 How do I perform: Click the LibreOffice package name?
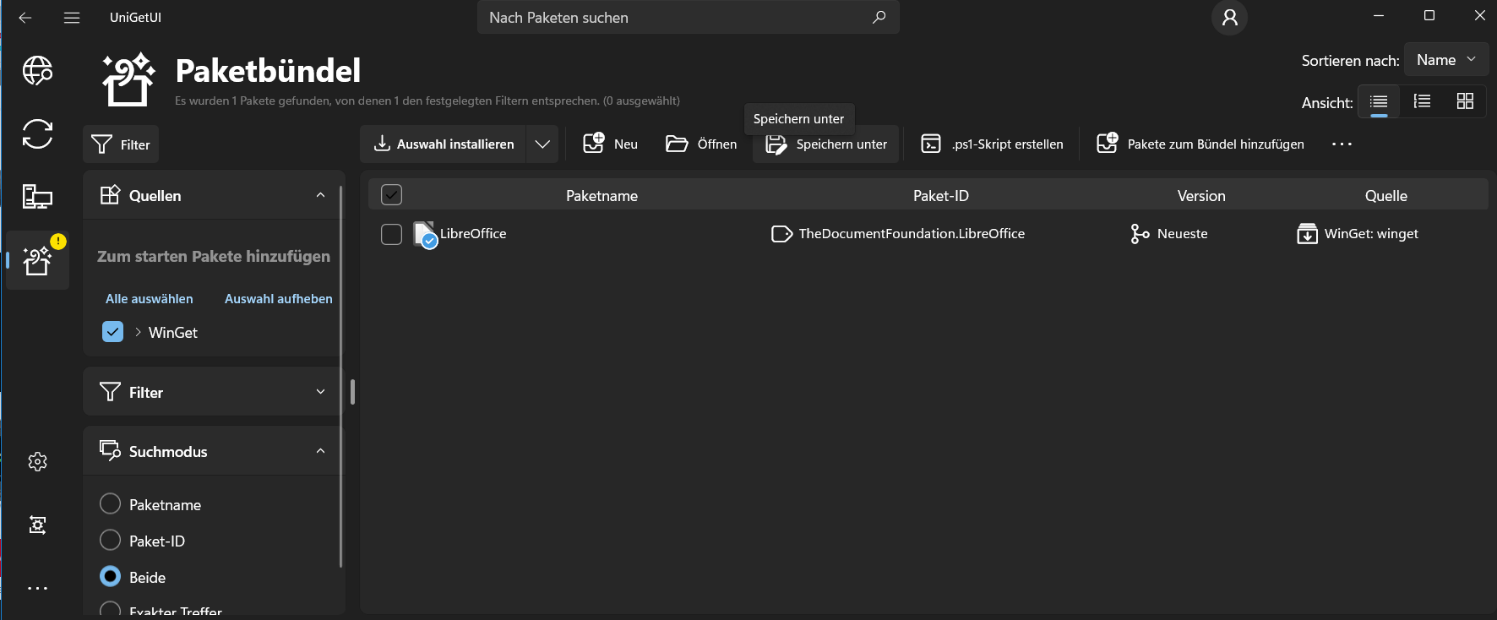click(473, 234)
